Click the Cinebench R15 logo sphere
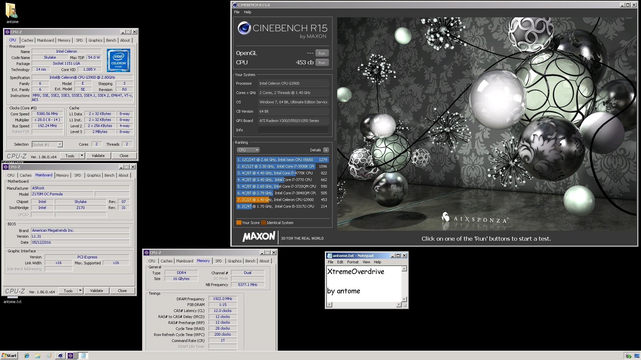The height and width of the screenshot is (360, 641). point(244,28)
